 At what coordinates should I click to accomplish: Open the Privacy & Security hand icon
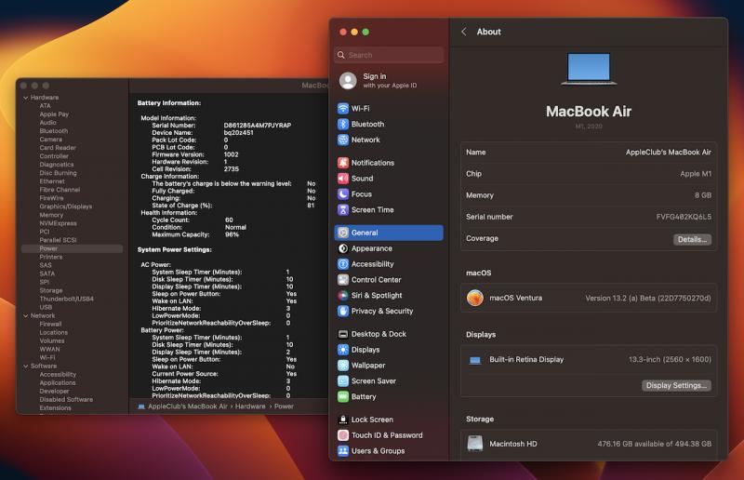[342, 311]
